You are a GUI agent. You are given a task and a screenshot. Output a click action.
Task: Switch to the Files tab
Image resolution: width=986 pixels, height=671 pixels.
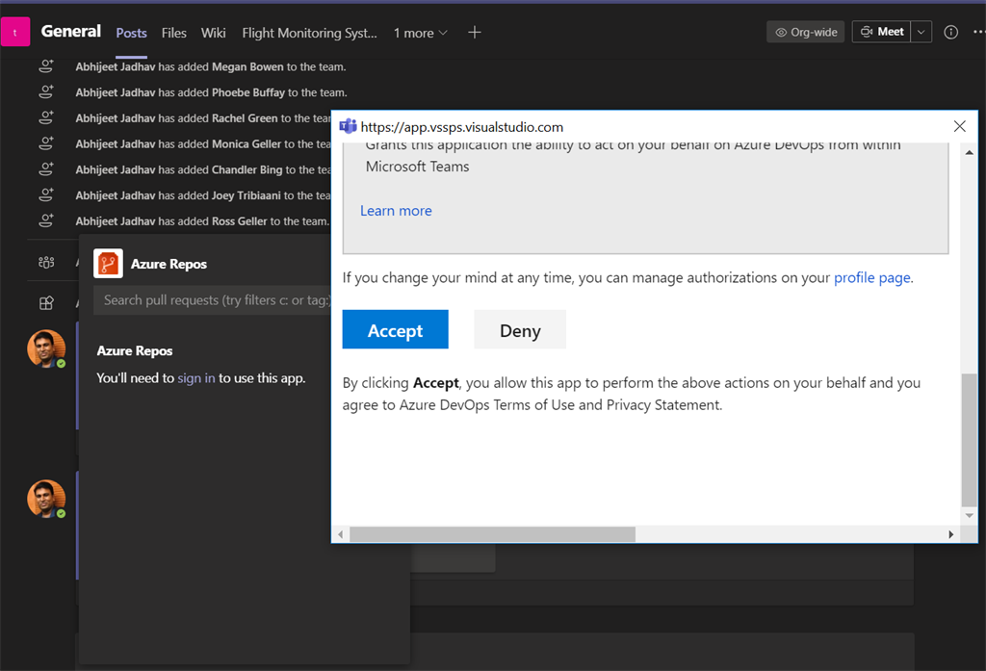(174, 33)
